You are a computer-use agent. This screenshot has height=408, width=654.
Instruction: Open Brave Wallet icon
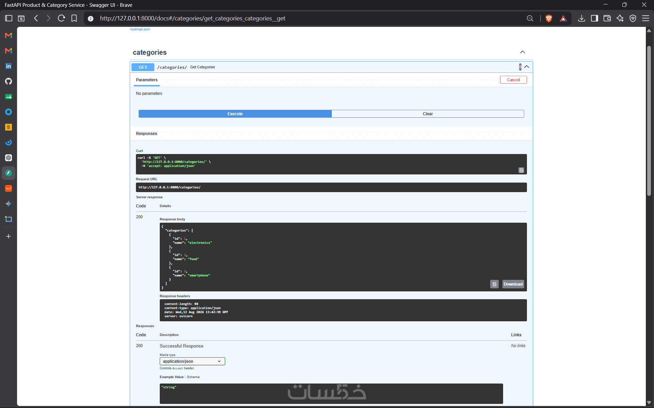pyautogui.click(x=607, y=18)
